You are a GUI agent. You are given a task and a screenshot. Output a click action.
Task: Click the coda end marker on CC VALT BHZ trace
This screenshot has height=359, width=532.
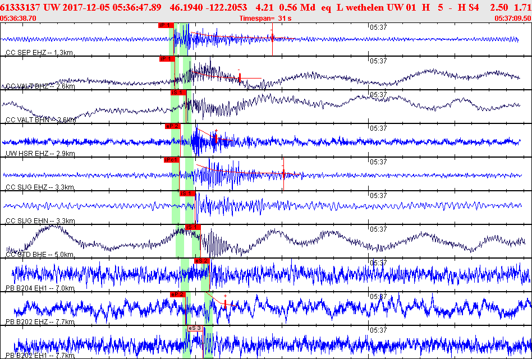(240, 78)
